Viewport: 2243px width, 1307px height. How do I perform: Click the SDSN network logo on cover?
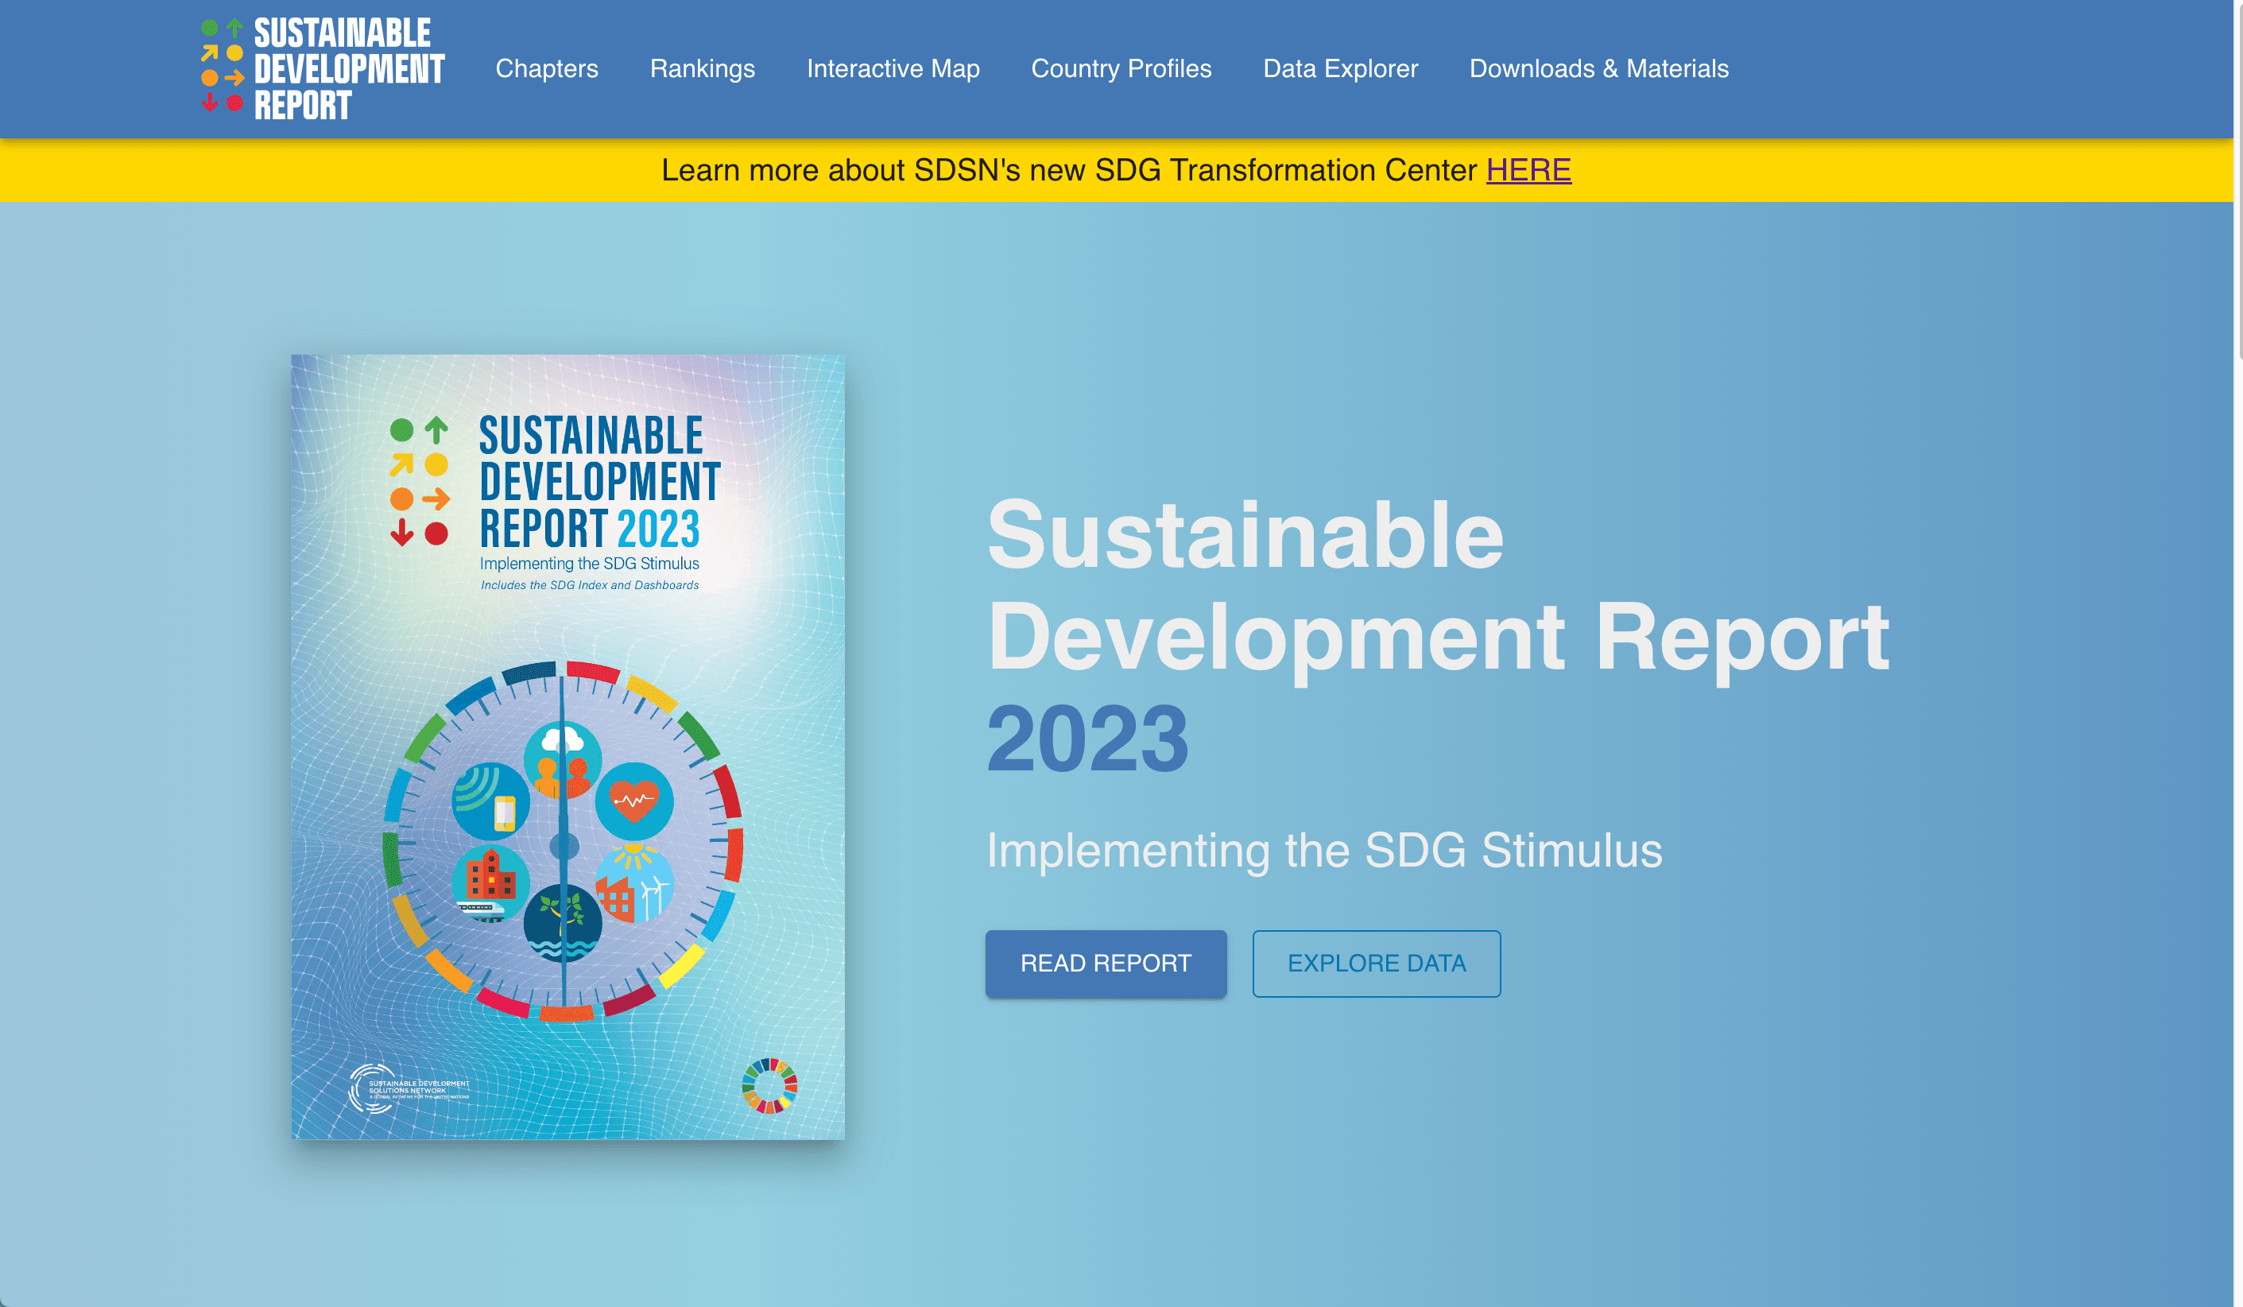[409, 1088]
